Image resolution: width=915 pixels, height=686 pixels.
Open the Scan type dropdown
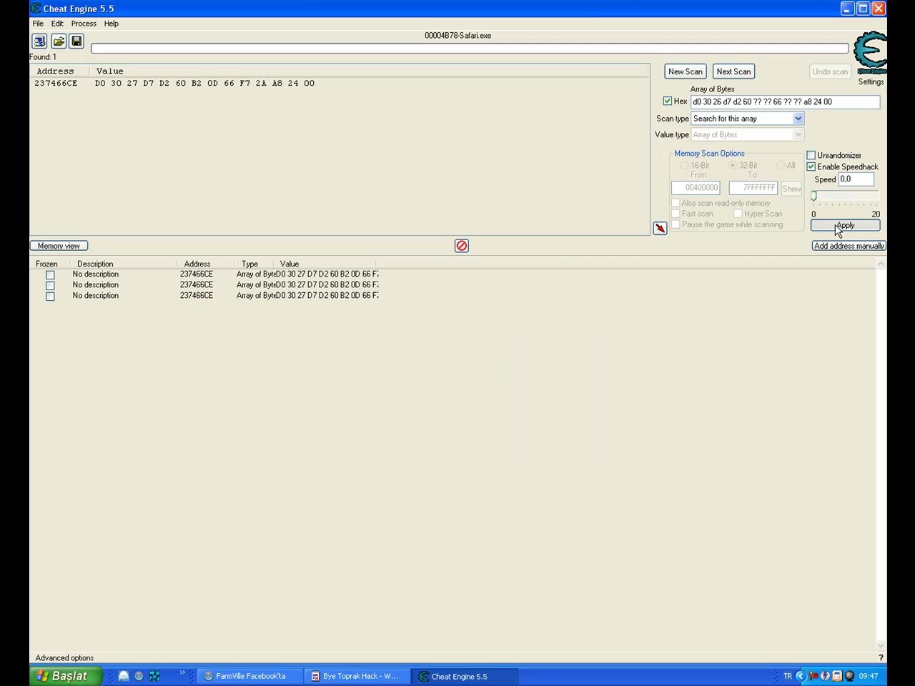[798, 119]
